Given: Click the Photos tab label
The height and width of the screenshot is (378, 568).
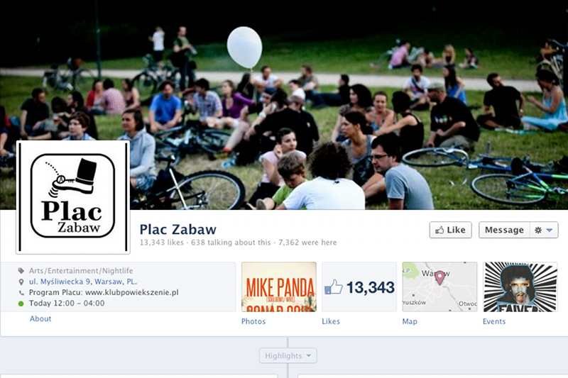Looking at the screenshot, I should [253, 321].
